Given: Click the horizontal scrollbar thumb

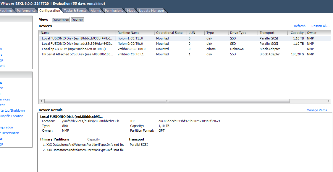Looking at the screenshot, I should pos(167,101).
